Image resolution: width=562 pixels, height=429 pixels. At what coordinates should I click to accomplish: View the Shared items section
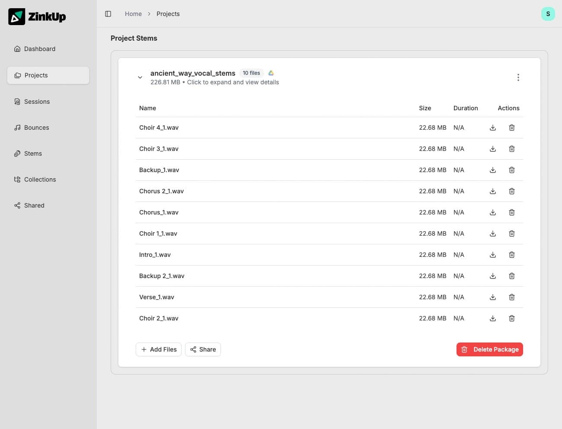(x=34, y=205)
